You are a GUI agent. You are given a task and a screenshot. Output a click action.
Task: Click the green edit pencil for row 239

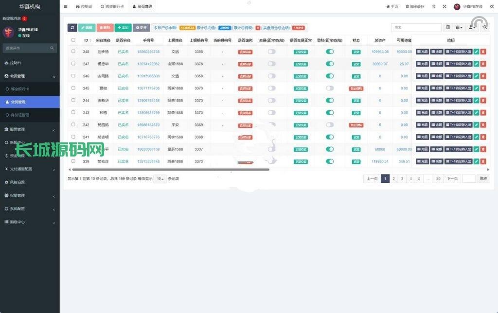click(x=476, y=161)
